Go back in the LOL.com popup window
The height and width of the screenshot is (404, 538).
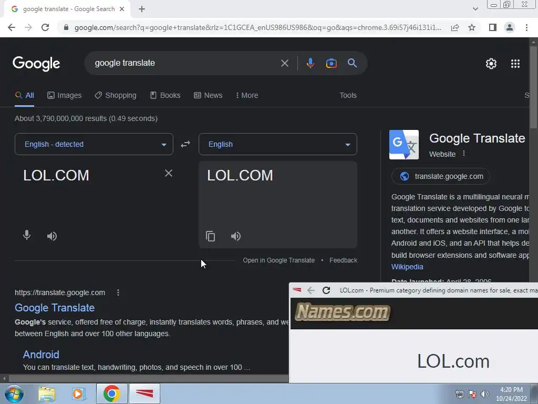click(311, 290)
